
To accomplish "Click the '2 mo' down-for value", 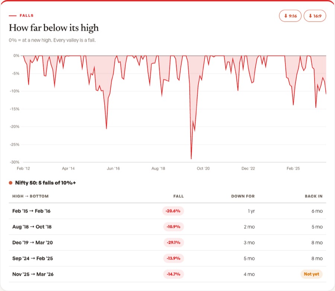I will click(249, 227).
